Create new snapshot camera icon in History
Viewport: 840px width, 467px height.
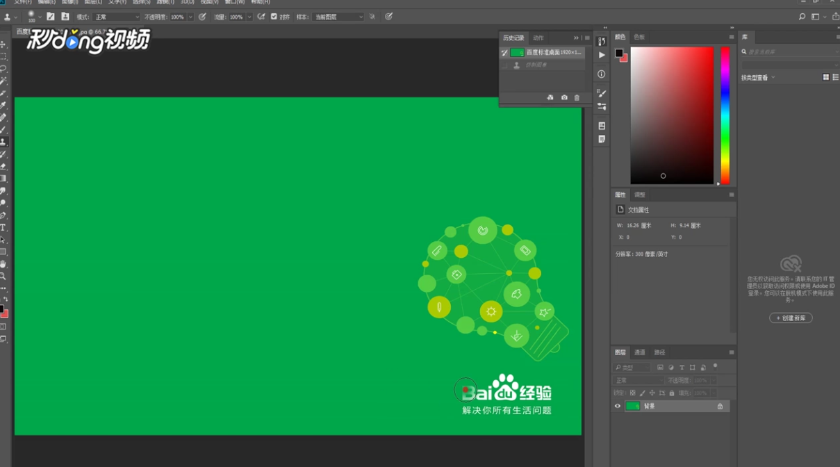564,98
